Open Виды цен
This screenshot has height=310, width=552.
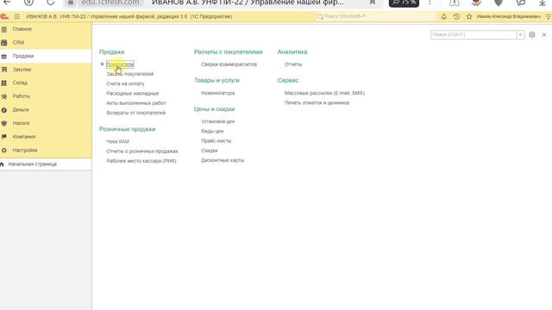point(212,131)
